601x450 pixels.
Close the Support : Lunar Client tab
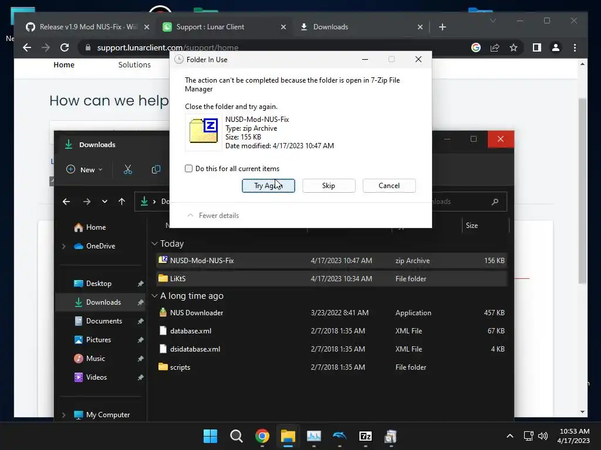click(283, 27)
